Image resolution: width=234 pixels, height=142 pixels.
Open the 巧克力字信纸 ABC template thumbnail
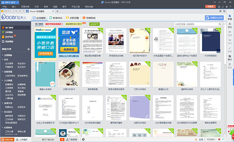140,74
